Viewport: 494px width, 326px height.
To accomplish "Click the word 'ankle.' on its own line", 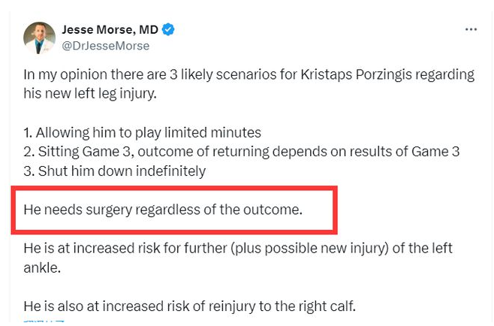I will click(x=42, y=268).
